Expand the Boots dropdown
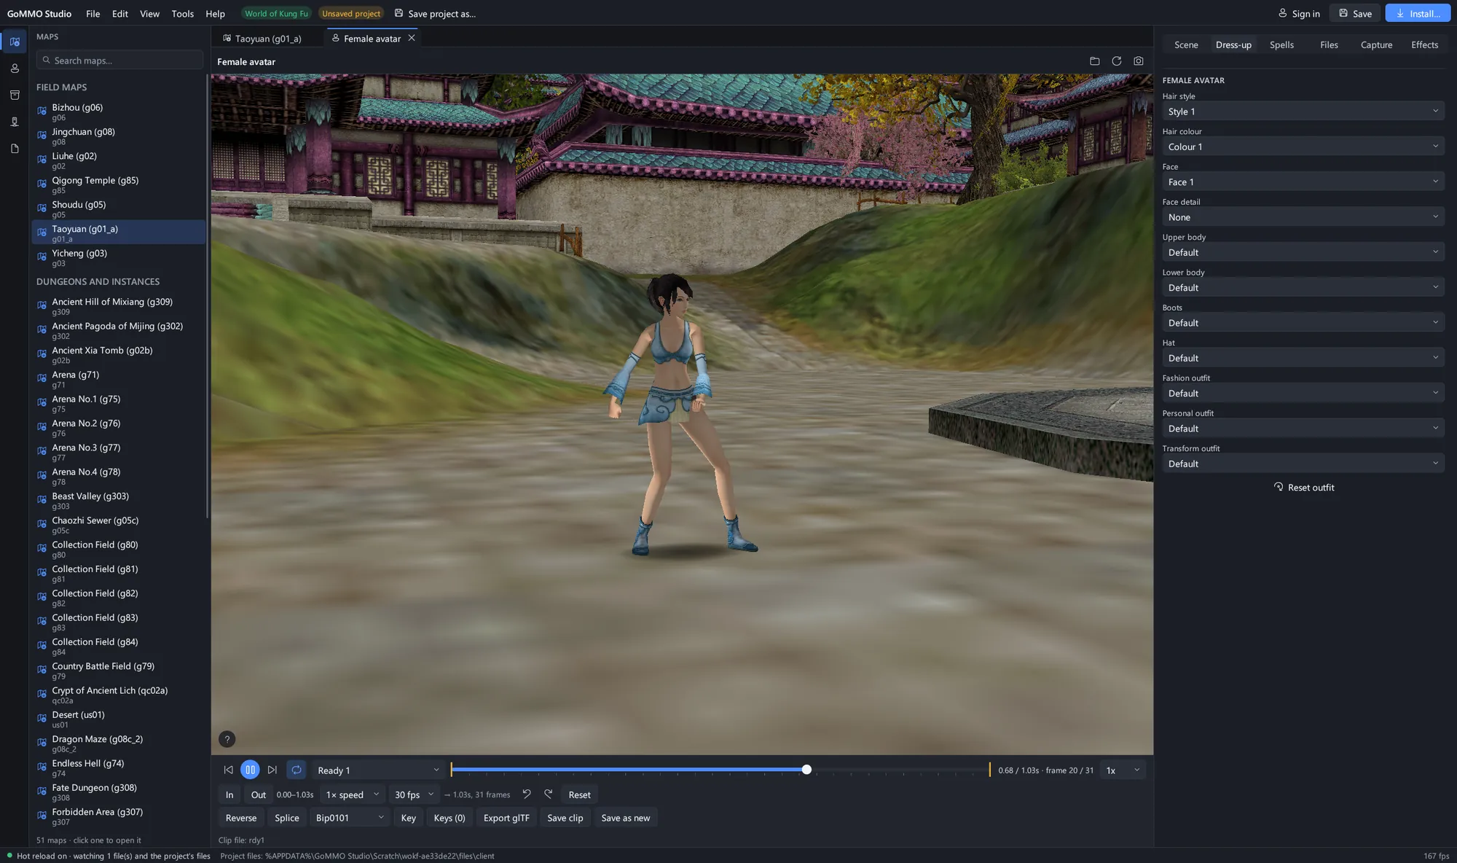The height and width of the screenshot is (863, 1457). (x=1303, y=323)
